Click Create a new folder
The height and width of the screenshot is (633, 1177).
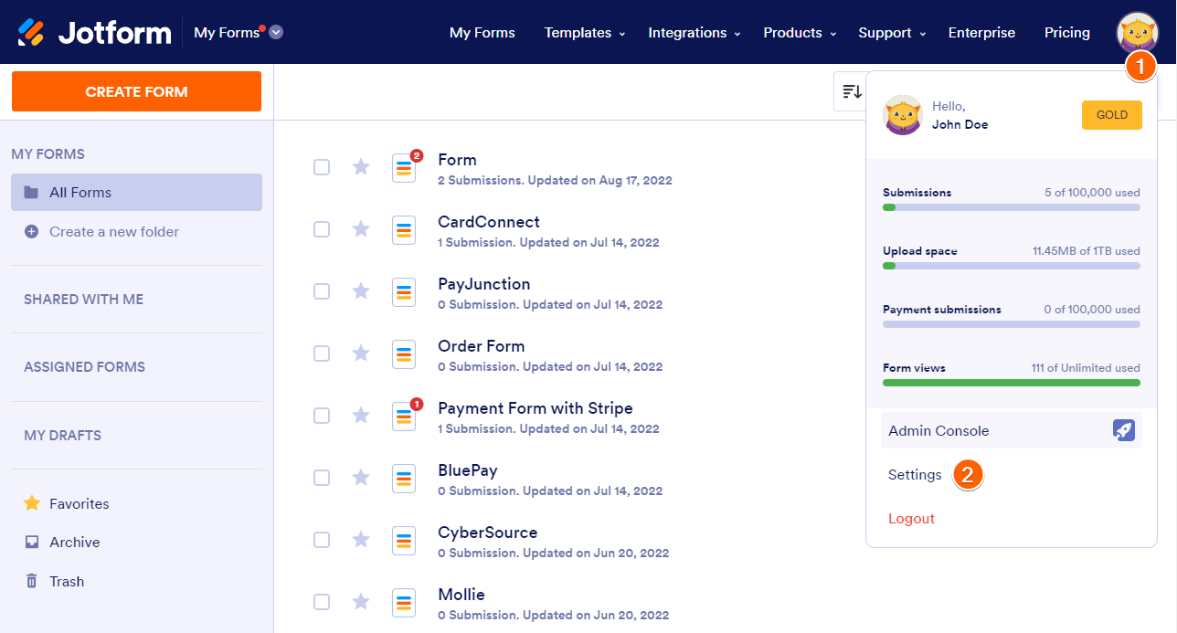pyautogui.click(x=114, y=232)
